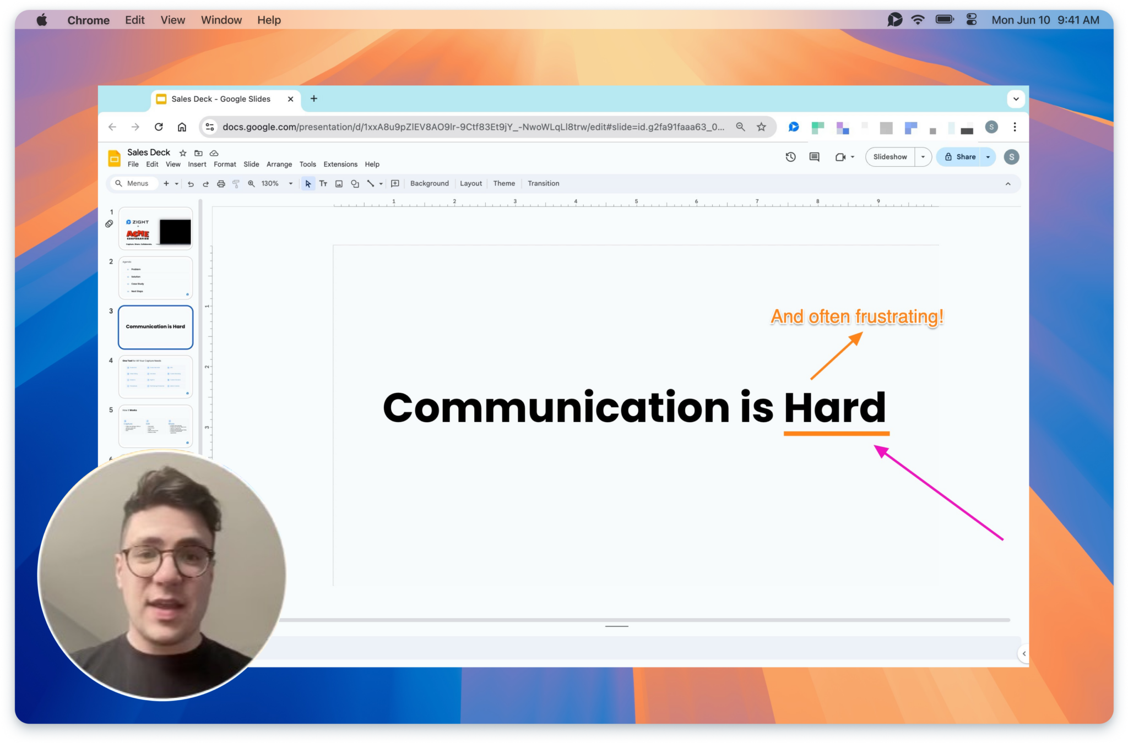The image size is (1128, 743).
Task: Click the Insert menu item
Action: pyautogui.click(x=197, y=164)
